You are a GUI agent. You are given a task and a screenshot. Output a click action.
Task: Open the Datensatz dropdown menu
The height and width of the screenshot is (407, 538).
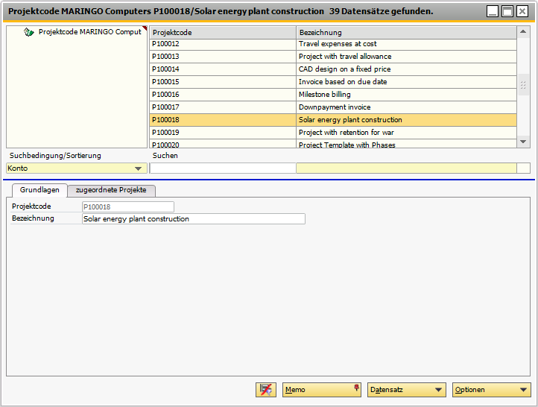point(406,390)
